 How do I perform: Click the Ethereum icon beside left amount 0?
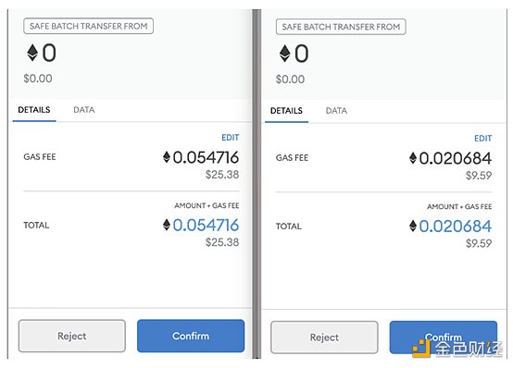pos(32,53)
